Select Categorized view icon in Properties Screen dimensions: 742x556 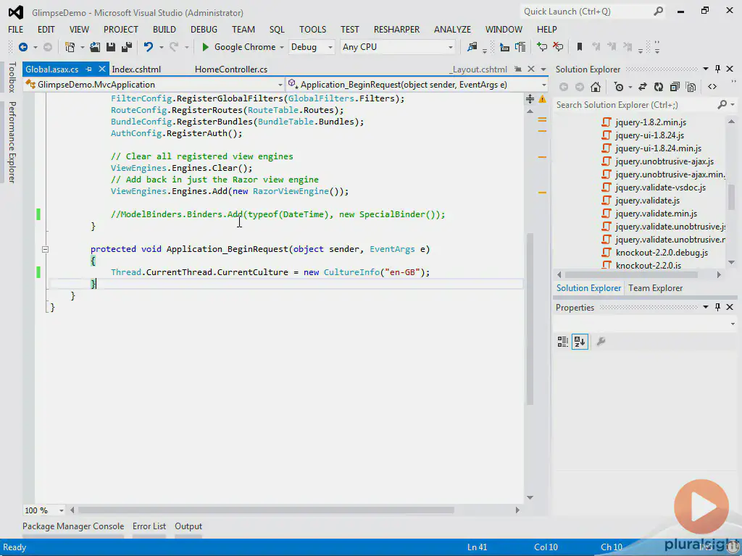[x=562, y=342]
